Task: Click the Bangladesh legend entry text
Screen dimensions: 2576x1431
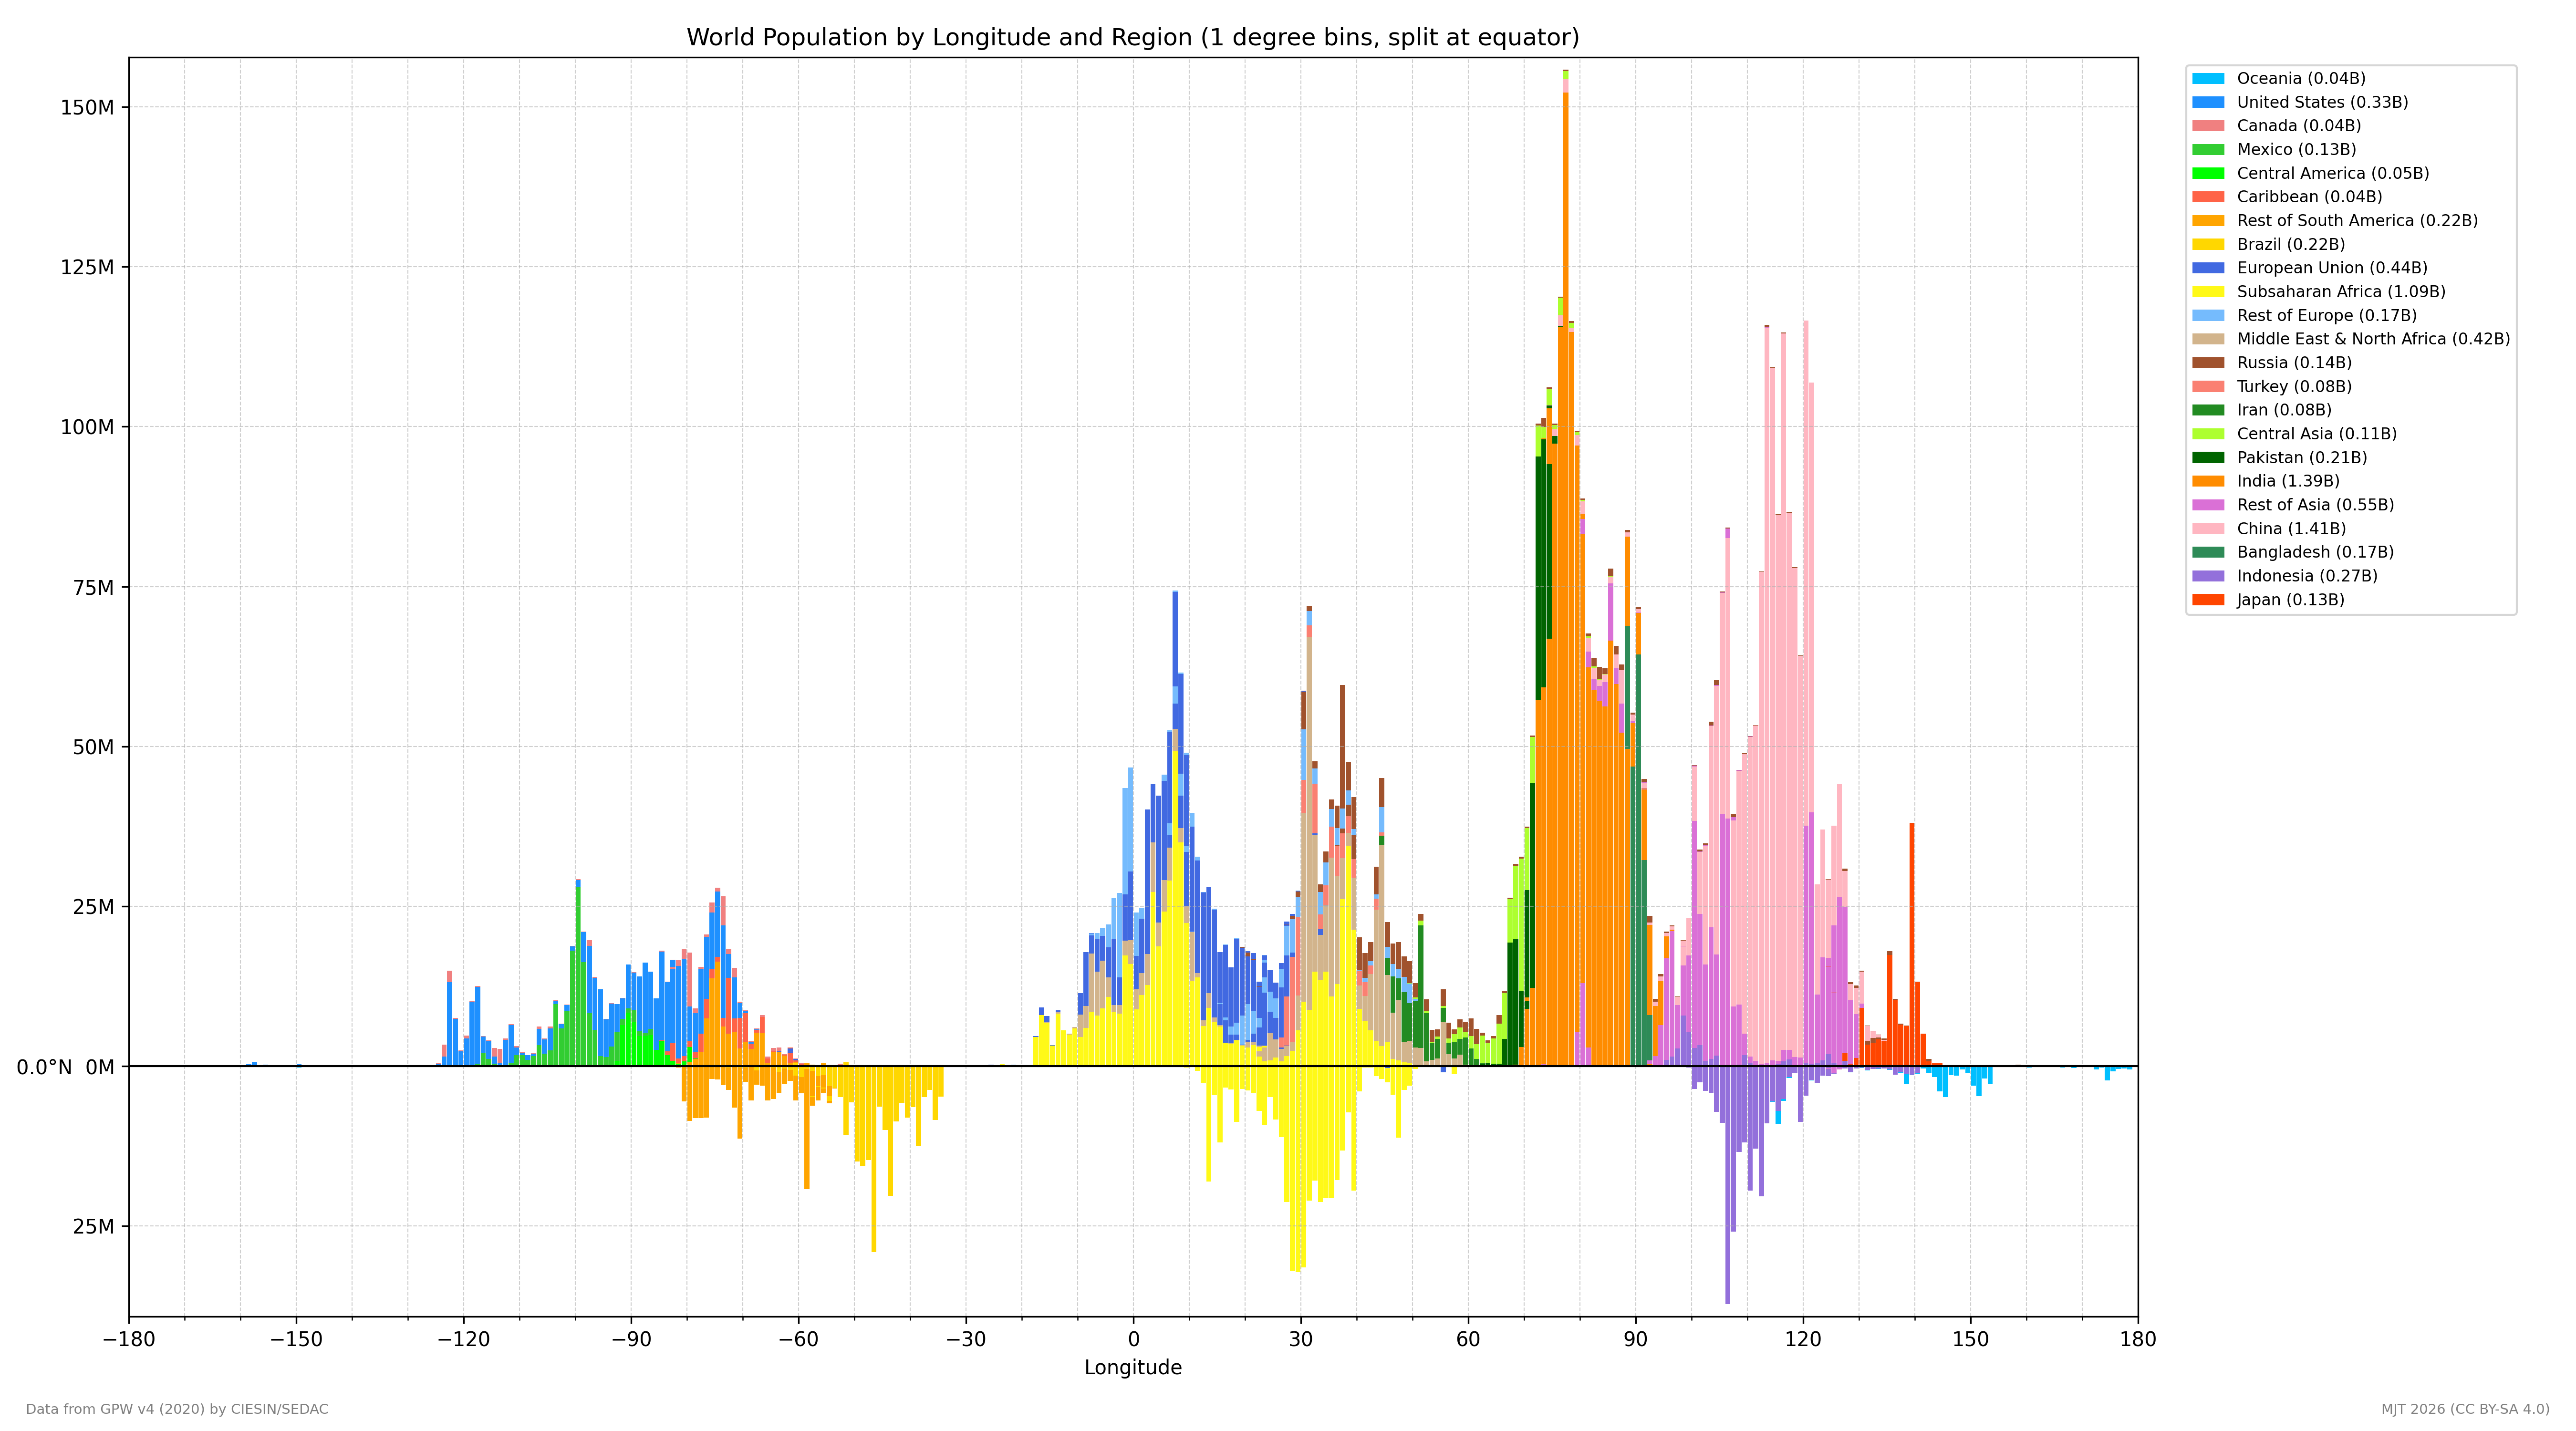Action: pos(2315,552)
